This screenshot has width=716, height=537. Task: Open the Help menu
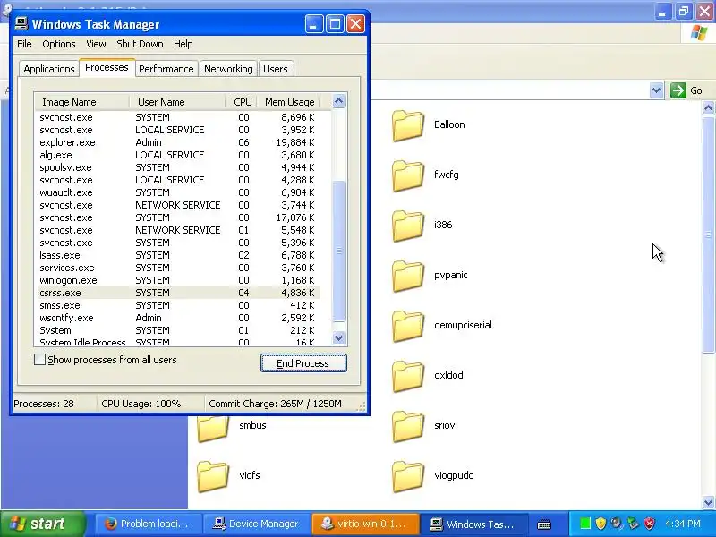click(183, 44)
